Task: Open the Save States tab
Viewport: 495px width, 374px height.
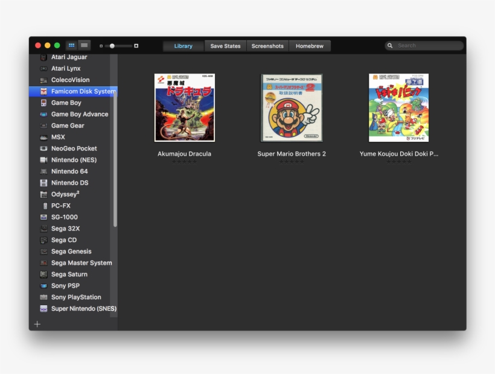Action: point(225,46)
